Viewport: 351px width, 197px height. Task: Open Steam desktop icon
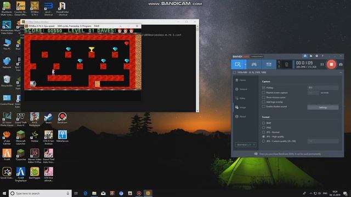tap(48, 118)
